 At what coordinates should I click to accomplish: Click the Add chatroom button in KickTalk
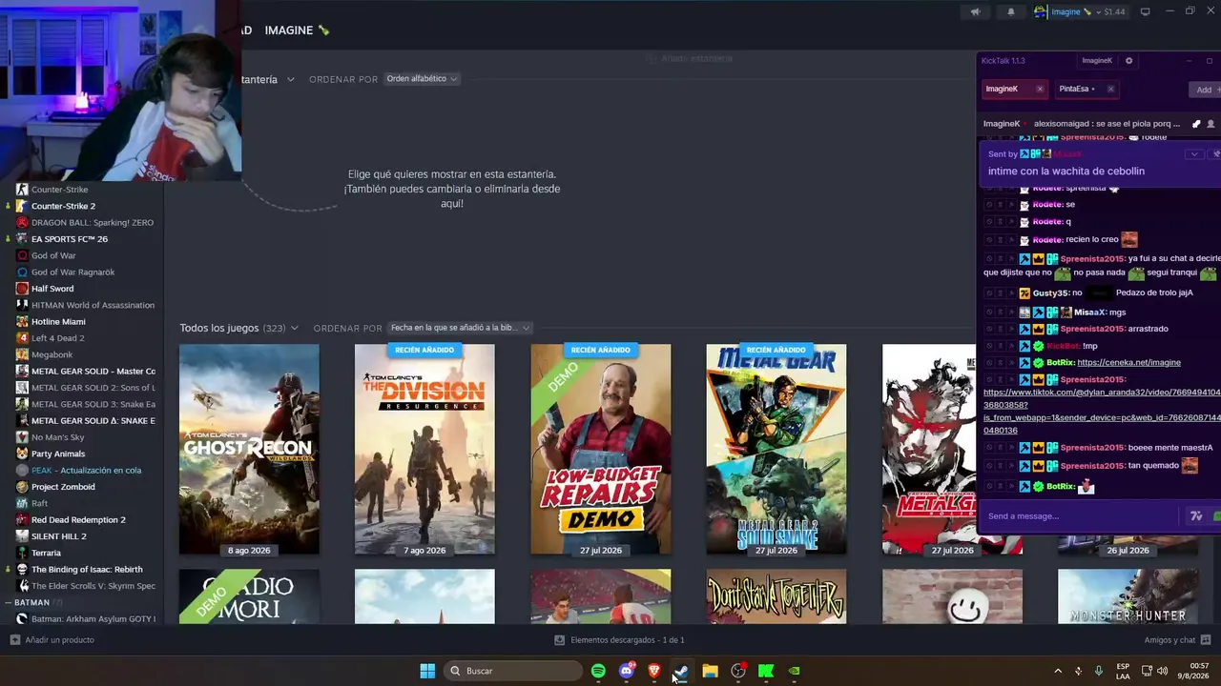(1206, 90)
